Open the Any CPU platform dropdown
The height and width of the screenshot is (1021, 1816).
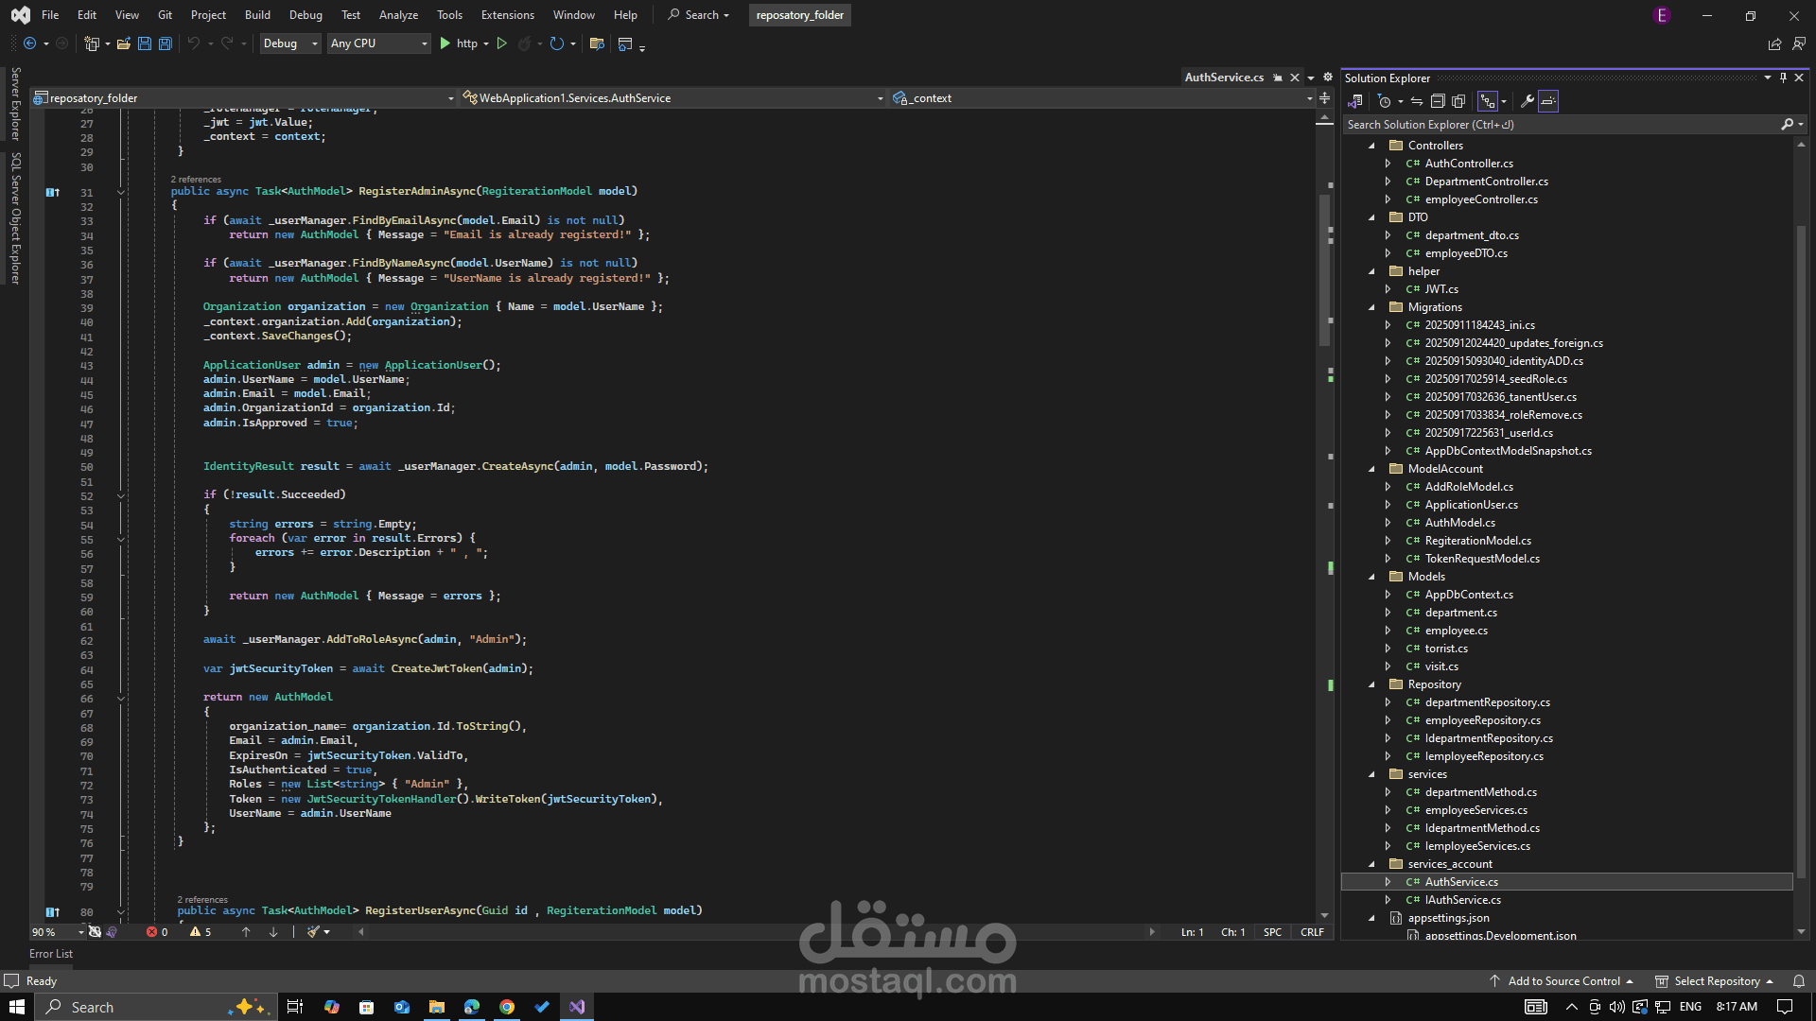pos(379,43)
